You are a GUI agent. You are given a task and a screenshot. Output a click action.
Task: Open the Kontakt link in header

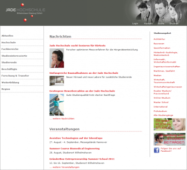(x=148, y=23)
